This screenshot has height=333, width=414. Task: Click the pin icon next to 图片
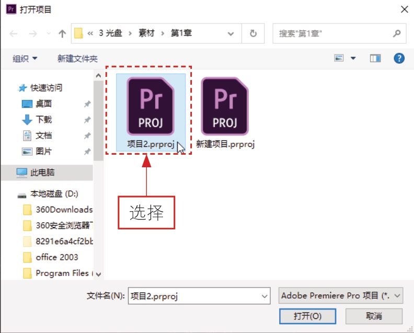tap(87, 152)
